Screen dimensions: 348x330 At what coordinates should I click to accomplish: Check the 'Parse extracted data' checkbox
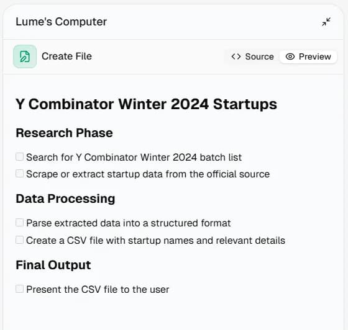19,222
